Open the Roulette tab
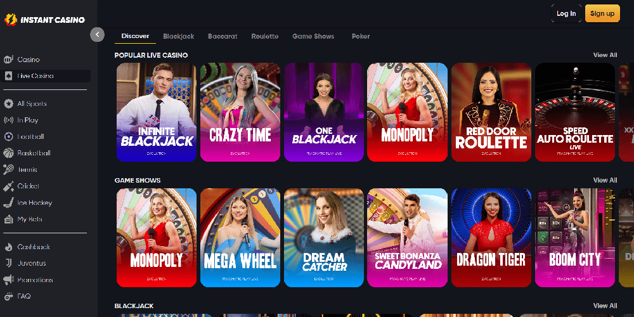 click(265, 36)
